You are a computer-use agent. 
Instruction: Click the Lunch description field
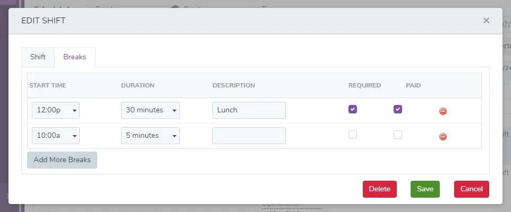coord(249,110)
